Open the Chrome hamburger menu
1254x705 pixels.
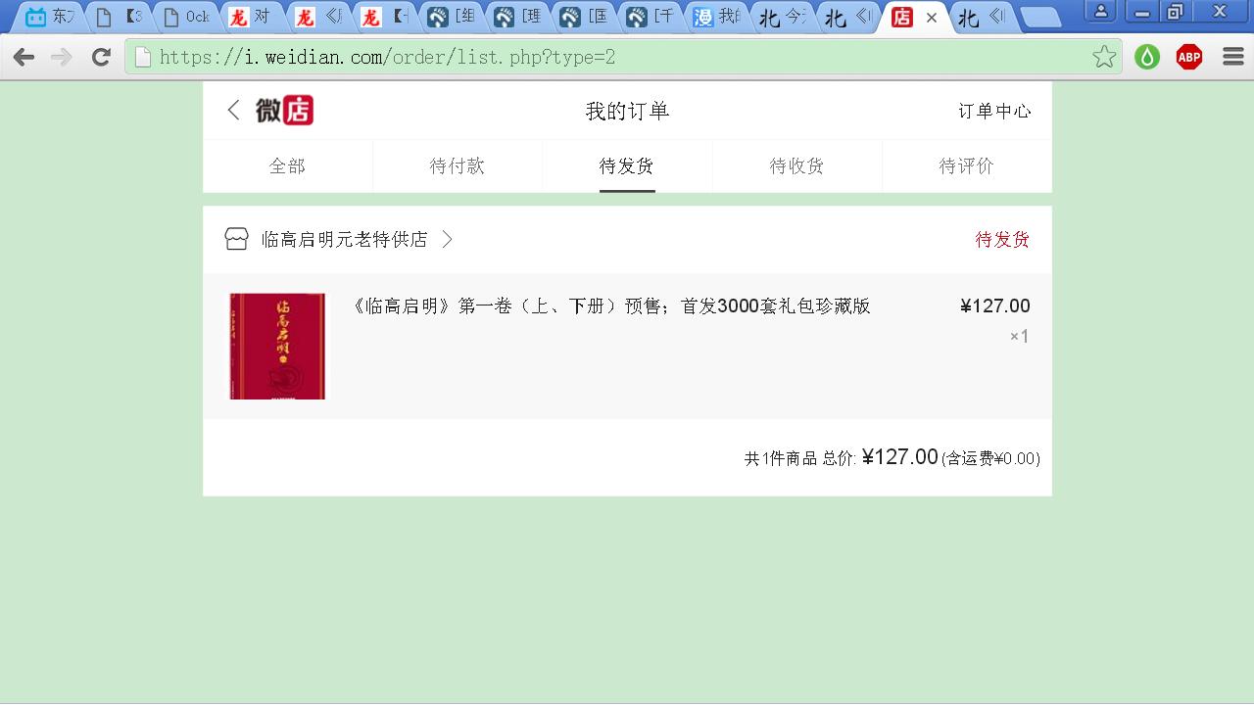point(1233,57)
